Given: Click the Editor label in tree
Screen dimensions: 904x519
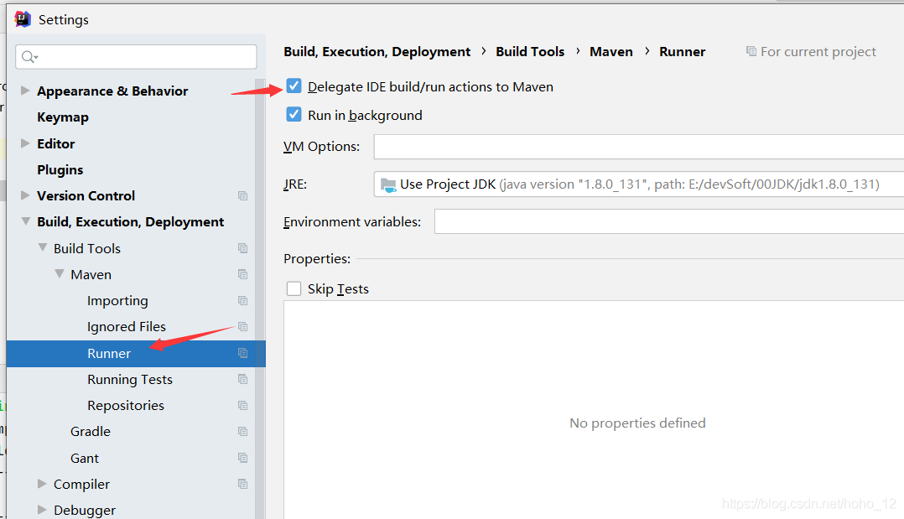Looking at the screenshot, I should coord(56,143).
